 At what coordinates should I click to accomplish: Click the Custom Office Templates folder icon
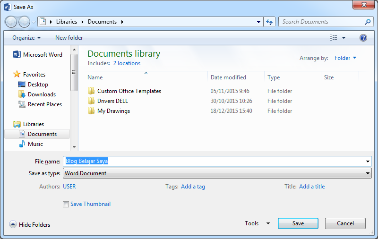coord(91,91)
